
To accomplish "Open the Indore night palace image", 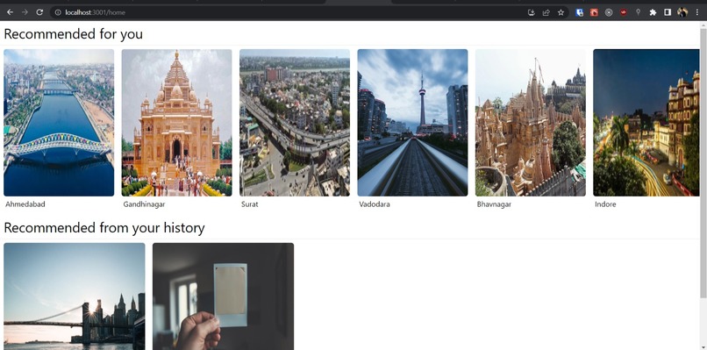I will click(646, 123).
